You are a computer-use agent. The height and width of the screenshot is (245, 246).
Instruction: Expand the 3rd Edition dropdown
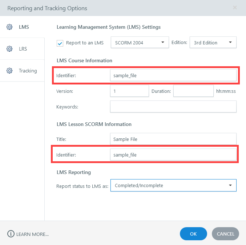tap(213, 43)
